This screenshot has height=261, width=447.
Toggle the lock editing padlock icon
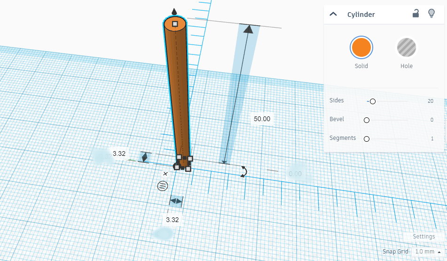tap(416, 13)
